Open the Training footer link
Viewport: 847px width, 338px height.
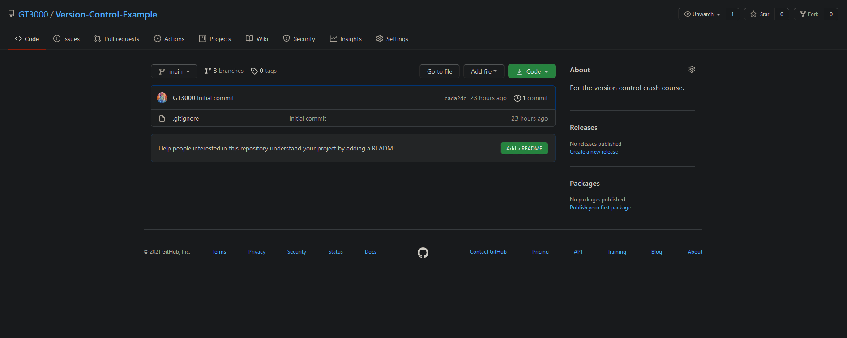(x=617, y=252)
